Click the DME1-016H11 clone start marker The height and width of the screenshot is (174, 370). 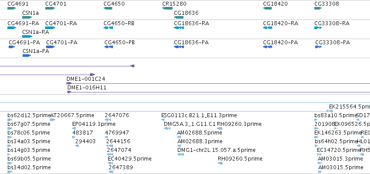pyautogui.click(x=69, y=92)
